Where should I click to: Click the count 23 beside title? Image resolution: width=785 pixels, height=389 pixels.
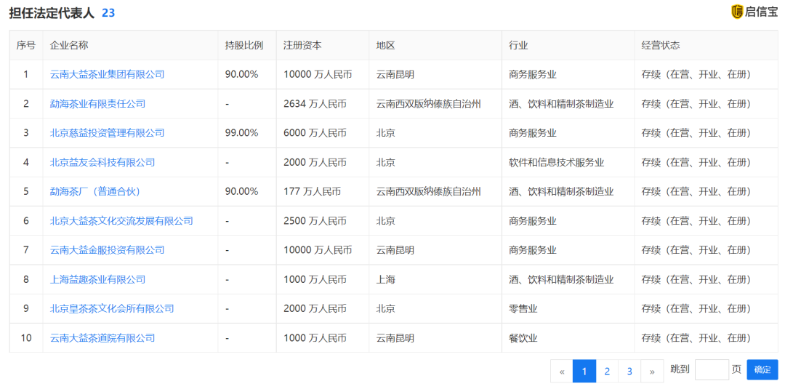[x=108, y=13]
